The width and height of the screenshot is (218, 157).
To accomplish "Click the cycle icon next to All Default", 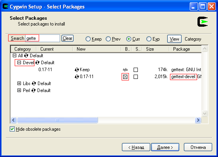I will point(26,56).
